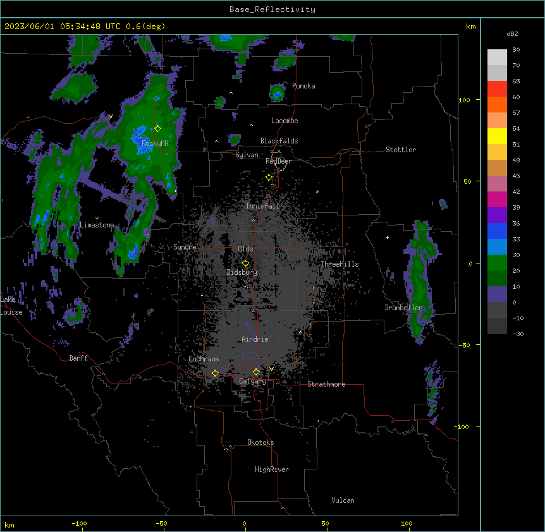The height and width of the screenshot is (532, 545).
Task: Click the yellow marker near Olds
Action: tap(245, 263)
